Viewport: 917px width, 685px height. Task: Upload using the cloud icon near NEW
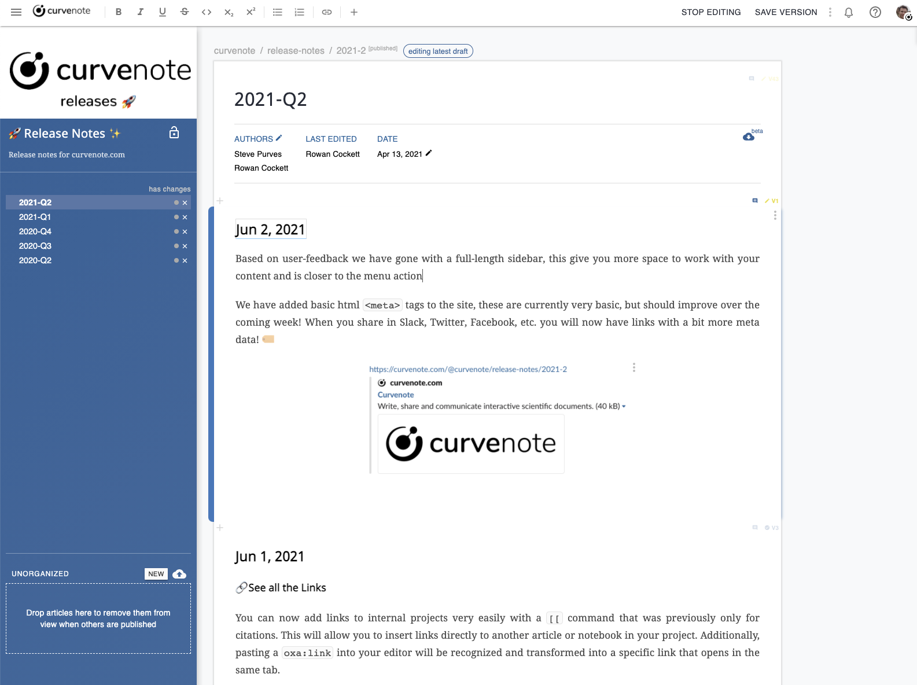[x=179, y=574]
